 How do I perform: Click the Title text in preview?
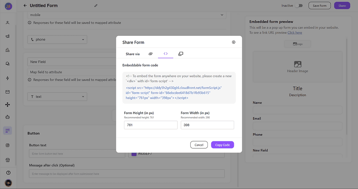pyautogui.click(x=298, y=89)
